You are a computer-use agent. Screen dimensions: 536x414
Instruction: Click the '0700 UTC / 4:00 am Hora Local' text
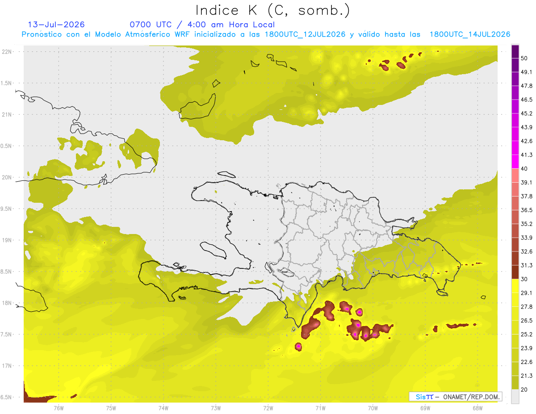(x=202, y=25)
